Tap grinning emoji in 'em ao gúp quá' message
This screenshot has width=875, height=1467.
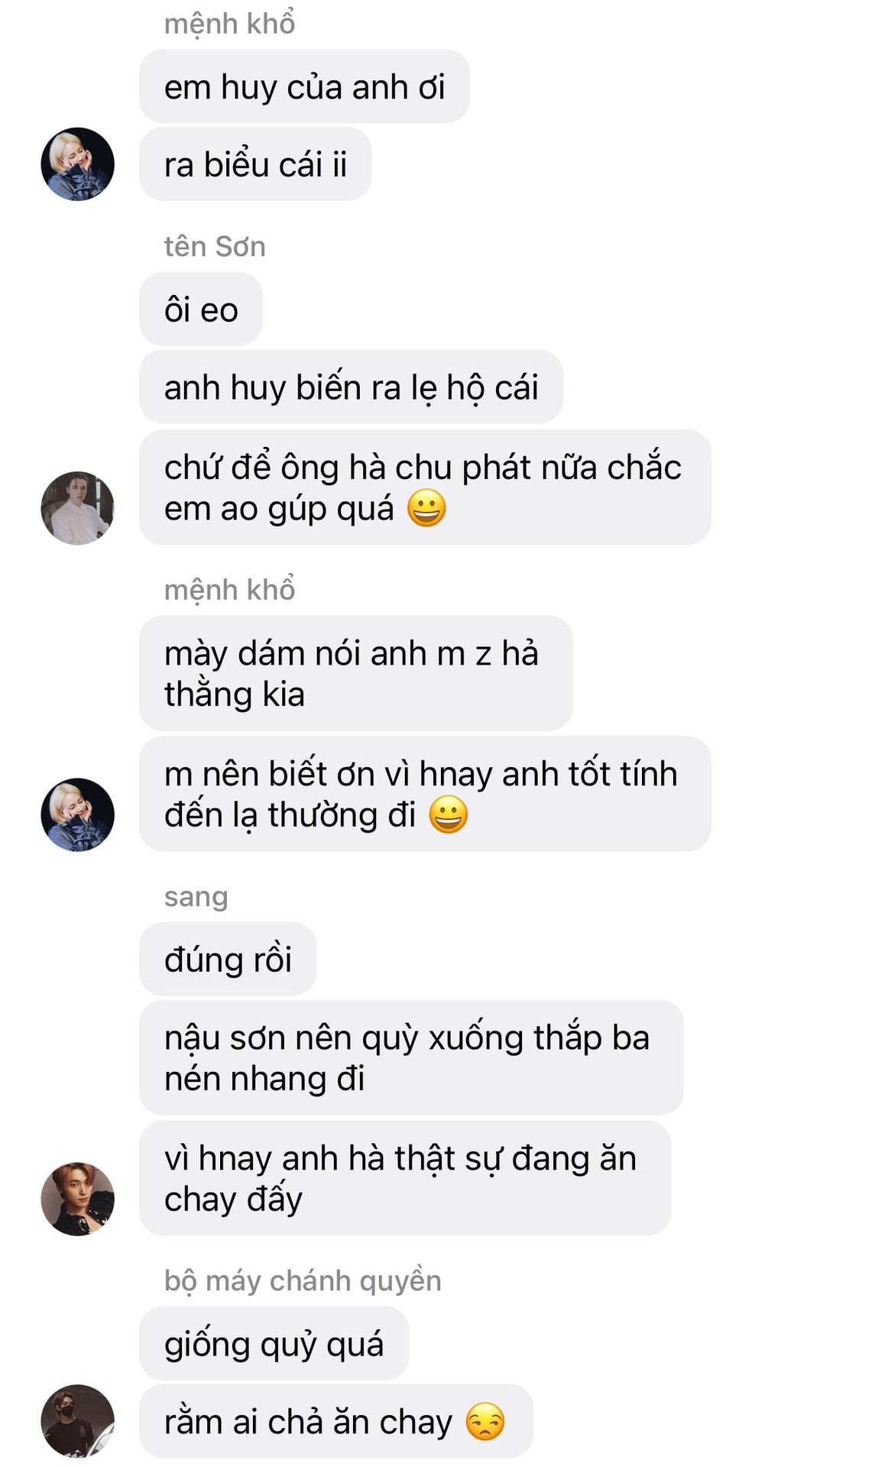pos(426,508)
